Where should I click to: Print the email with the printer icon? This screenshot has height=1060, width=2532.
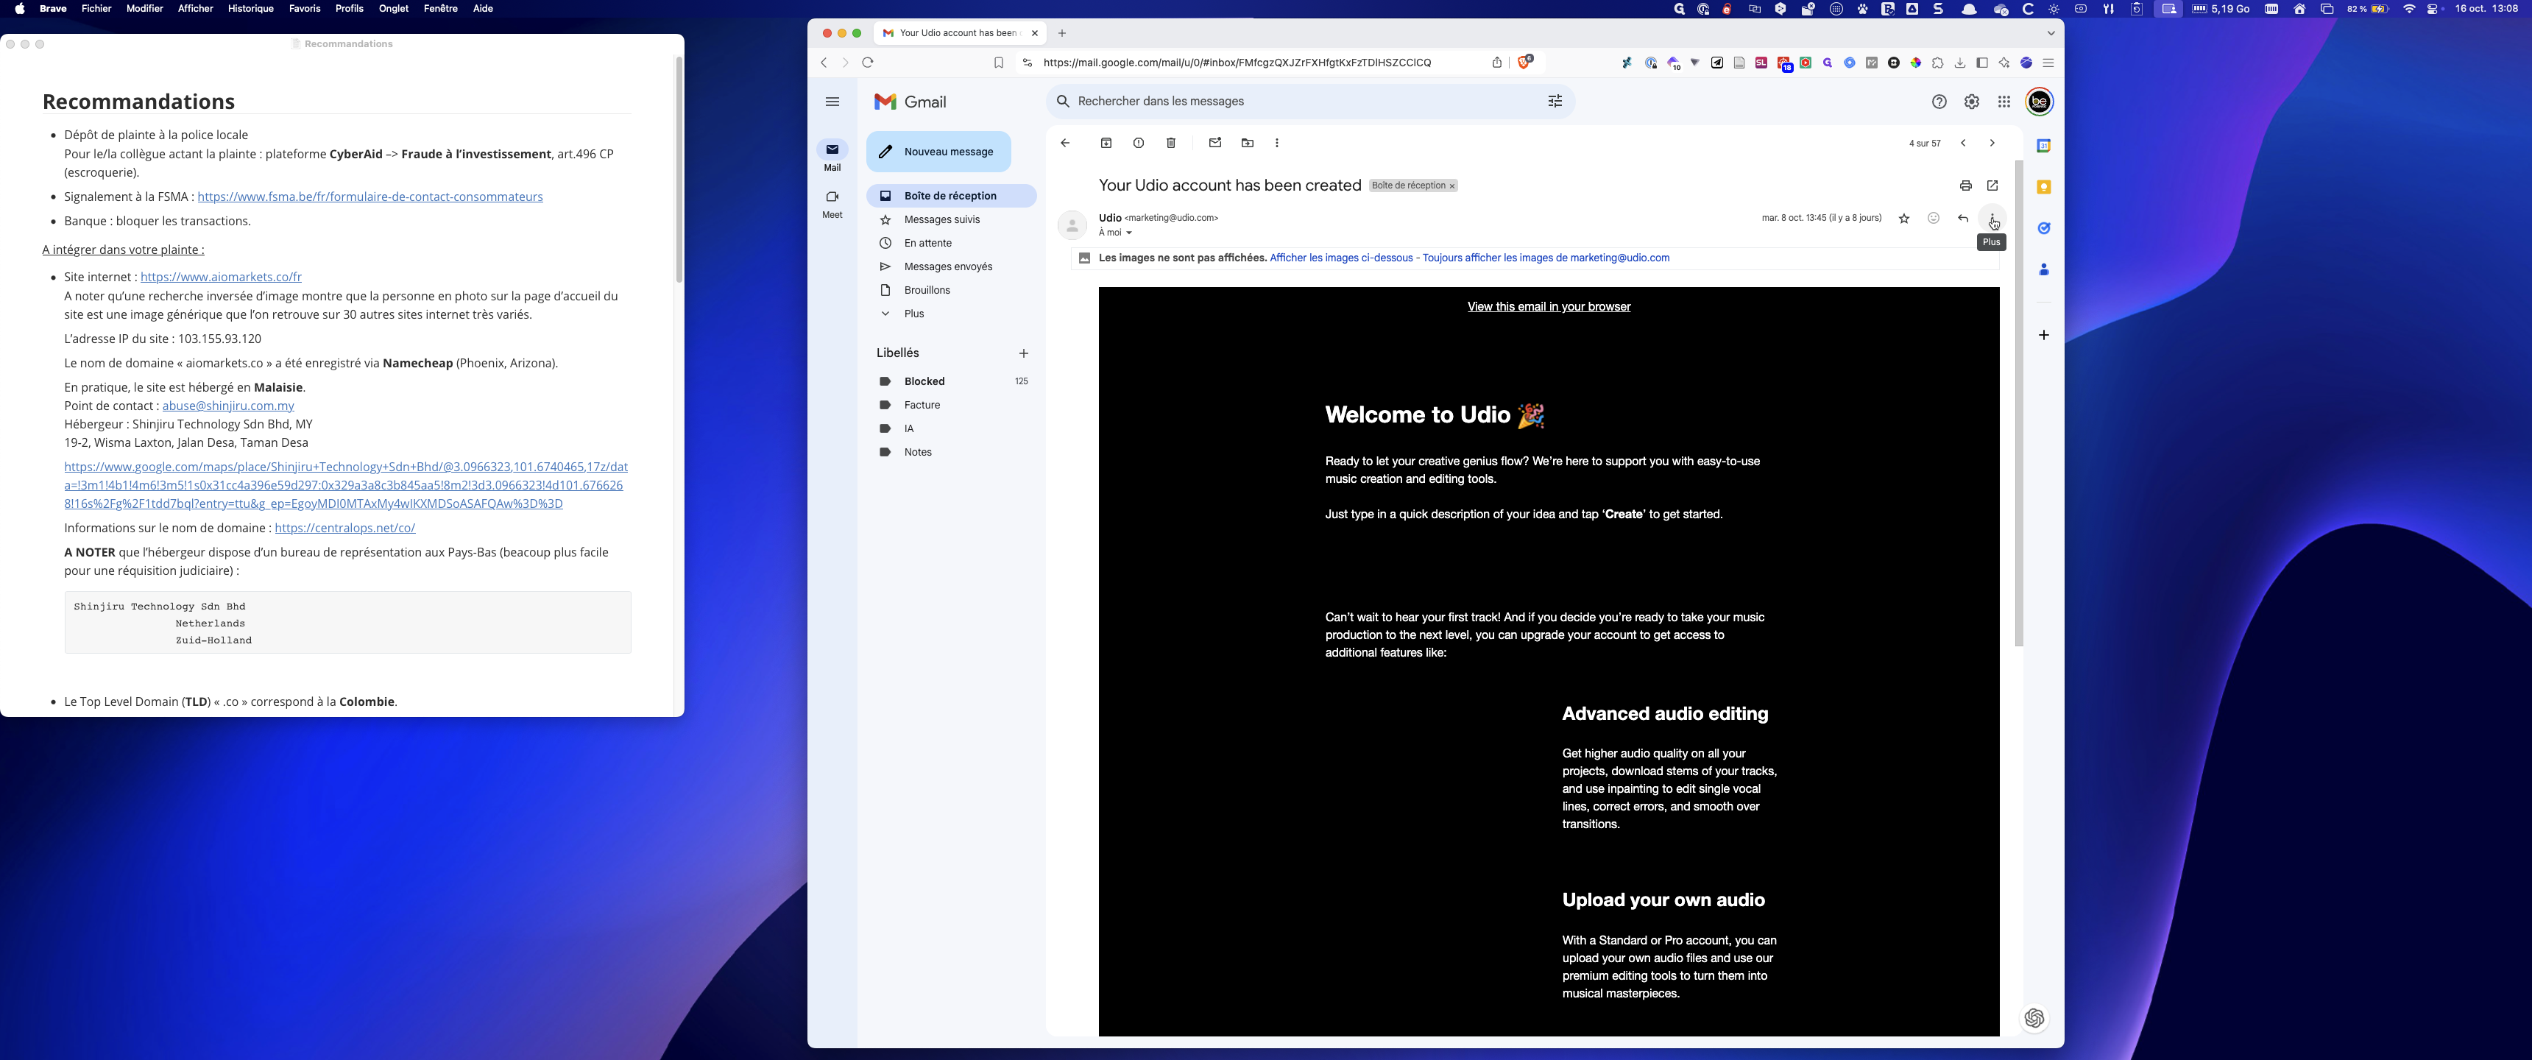[1966, 185]
